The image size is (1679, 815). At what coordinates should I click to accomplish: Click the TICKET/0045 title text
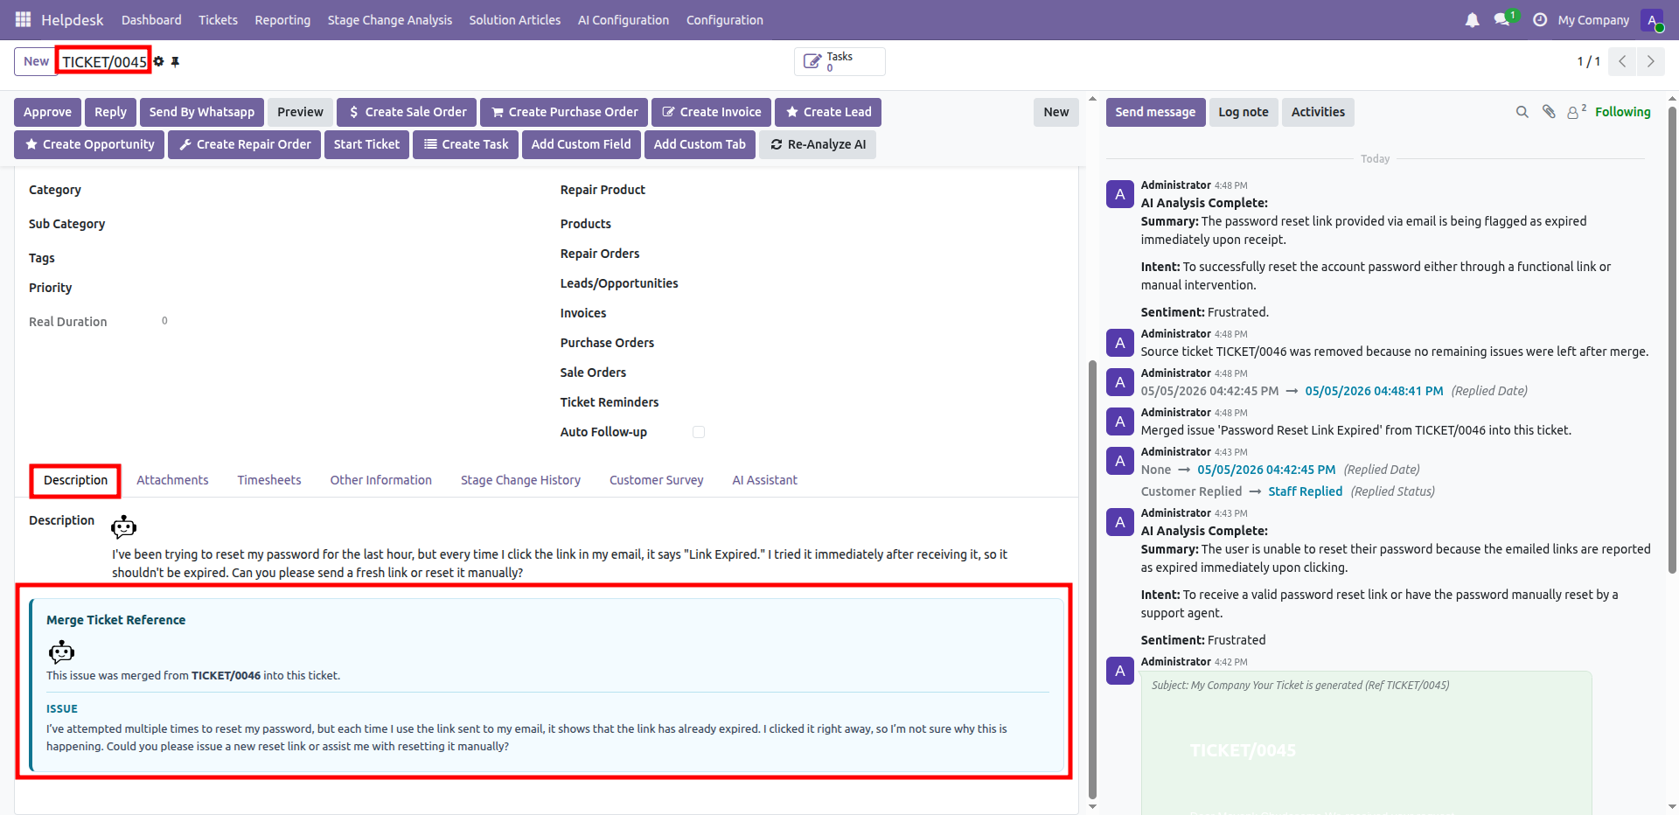coord(104,62)
